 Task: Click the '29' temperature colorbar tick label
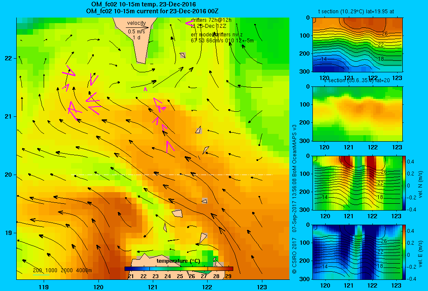click(x=228, y=276)
